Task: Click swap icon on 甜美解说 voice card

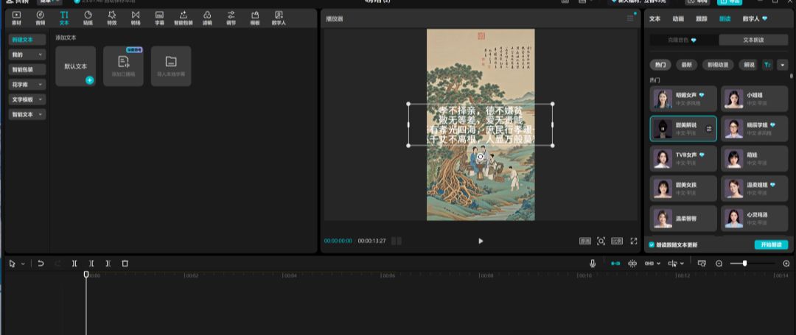Action: [709, 129]
